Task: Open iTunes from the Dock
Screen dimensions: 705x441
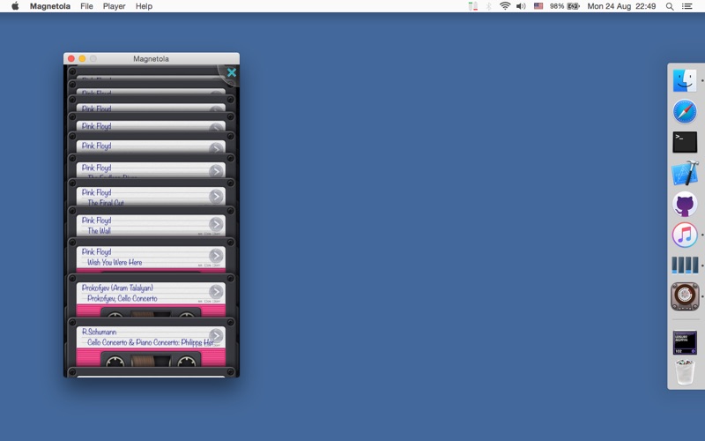Action: [685, 235]
